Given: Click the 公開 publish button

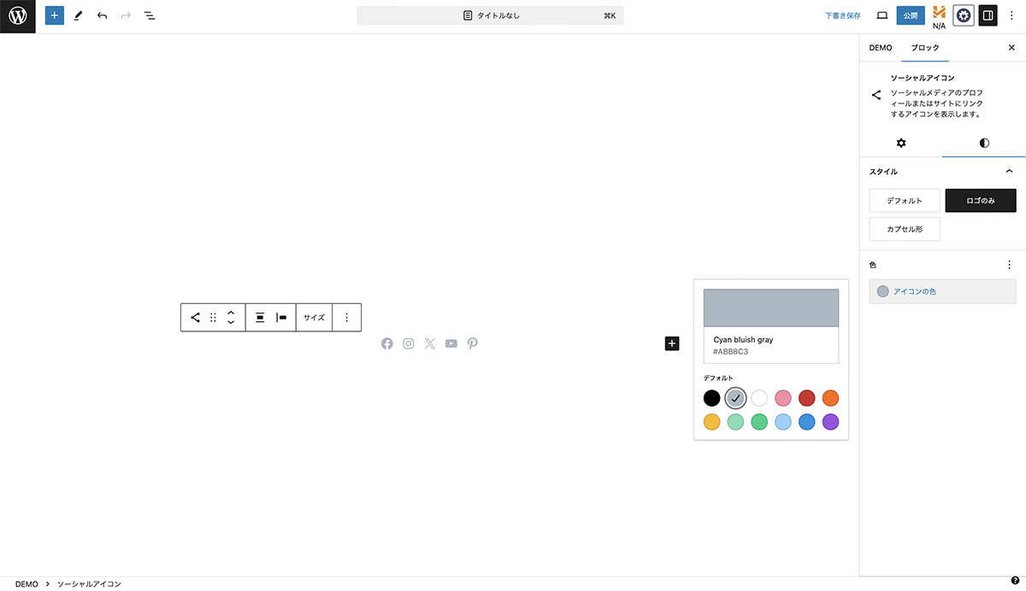Looking at the screenshot, I should [x=911, y=15].
